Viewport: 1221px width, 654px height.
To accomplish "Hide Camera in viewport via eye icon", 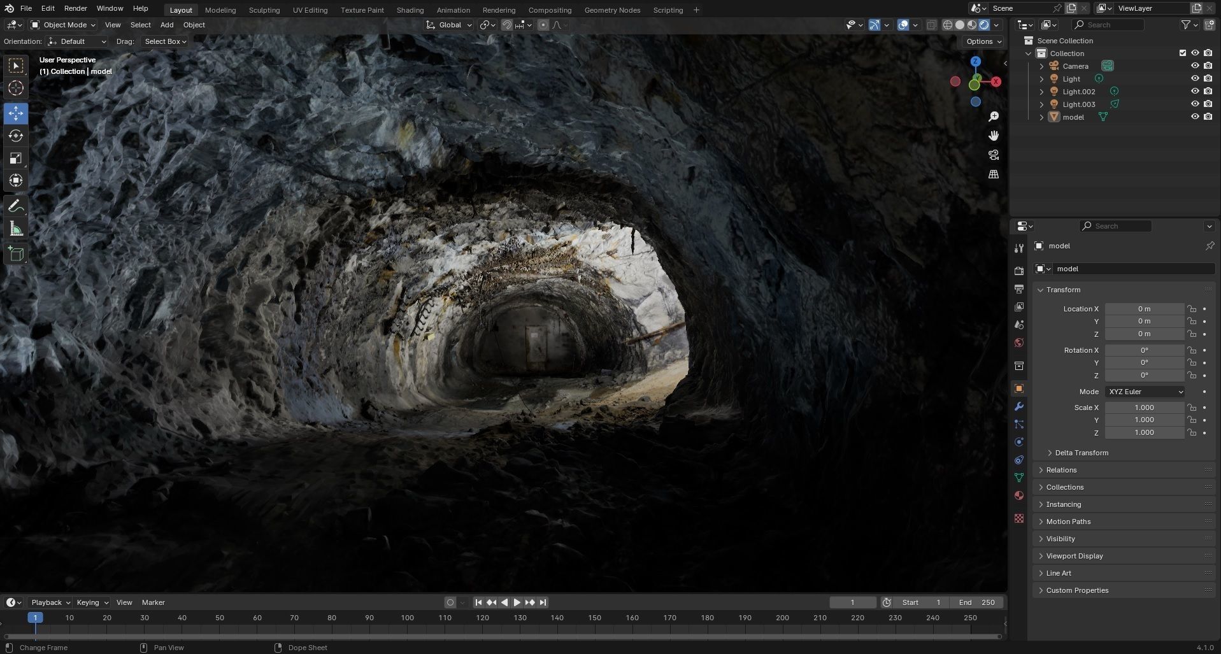I will click(x=1195, y=66).
